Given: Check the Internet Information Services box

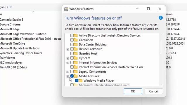Looking at the screenshot, I should [72, 62].
